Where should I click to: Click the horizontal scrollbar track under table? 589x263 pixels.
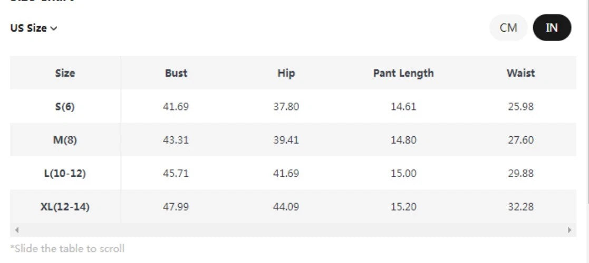point(293,230)
